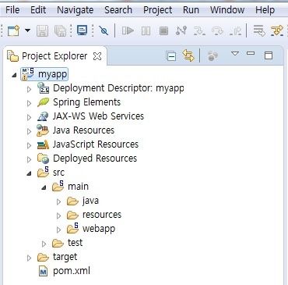Image resolution: width=288 pixels, height=285 pixels.
Task: Open the Edit menu
Action: click(38, 10)
